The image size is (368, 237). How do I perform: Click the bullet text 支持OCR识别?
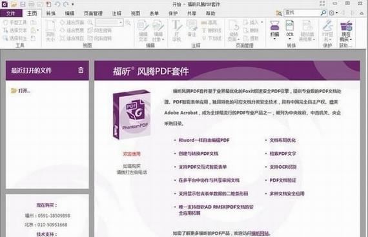point(283,167)
